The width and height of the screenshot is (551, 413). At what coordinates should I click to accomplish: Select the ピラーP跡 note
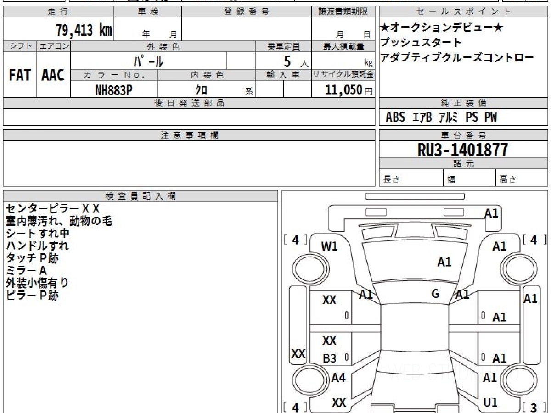point(32,296)
